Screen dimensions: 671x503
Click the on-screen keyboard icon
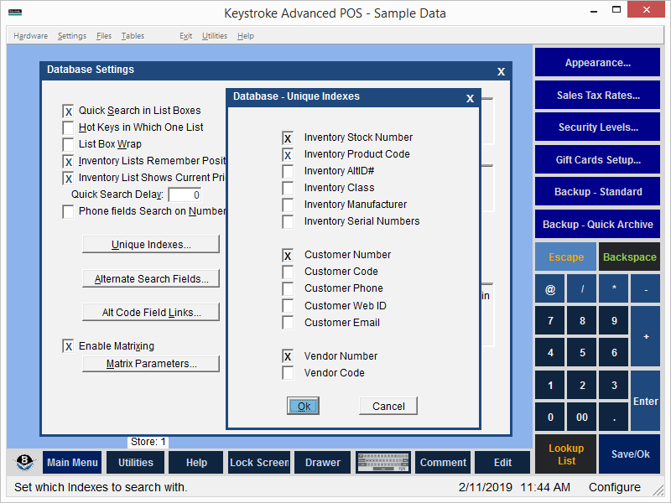pos(382,463)
